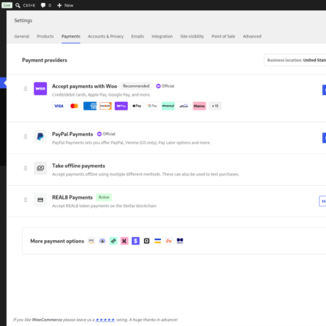Click the Recommended badge
The width and height of the screenshot is (326, 326).
click(x=136, y=86)
